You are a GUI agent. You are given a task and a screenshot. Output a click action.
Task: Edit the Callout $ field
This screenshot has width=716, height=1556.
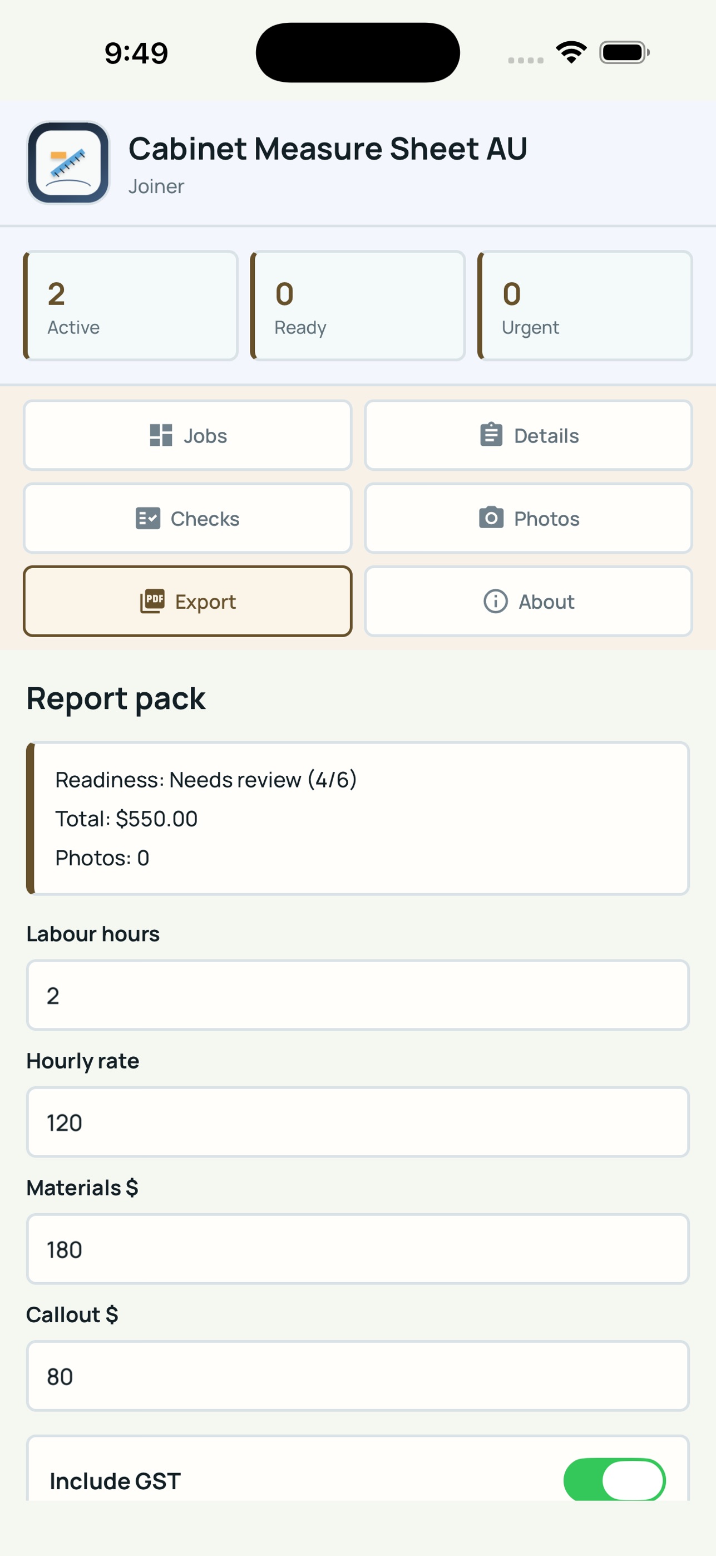tap(358, 1375)
